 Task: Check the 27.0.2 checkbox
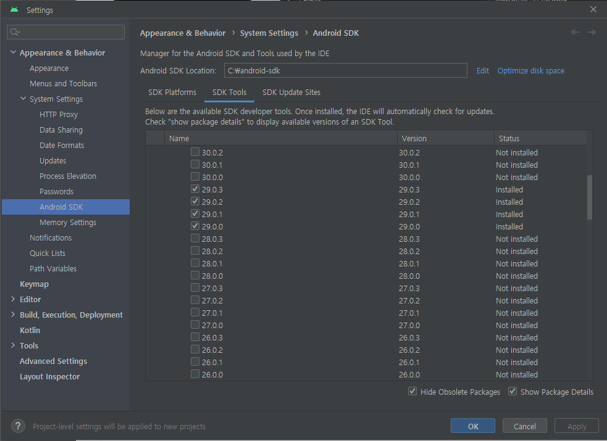coord(195,300)
